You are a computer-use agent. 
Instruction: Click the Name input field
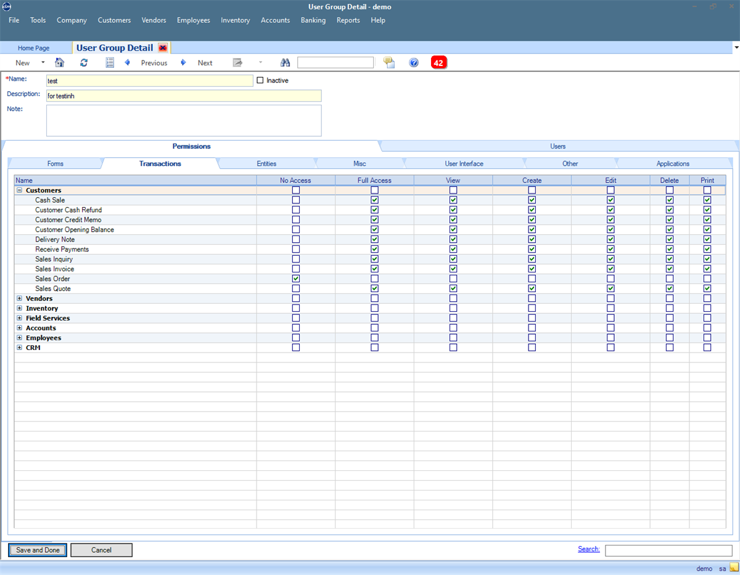(150, 81)
